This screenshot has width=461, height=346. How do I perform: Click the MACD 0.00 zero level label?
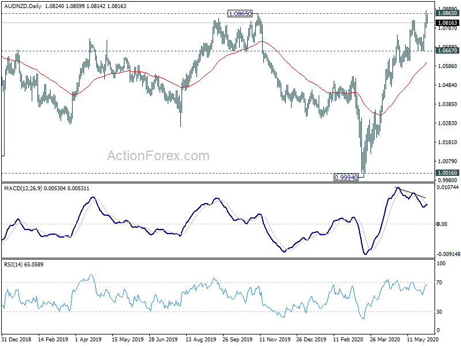click(x=442, y=224)
